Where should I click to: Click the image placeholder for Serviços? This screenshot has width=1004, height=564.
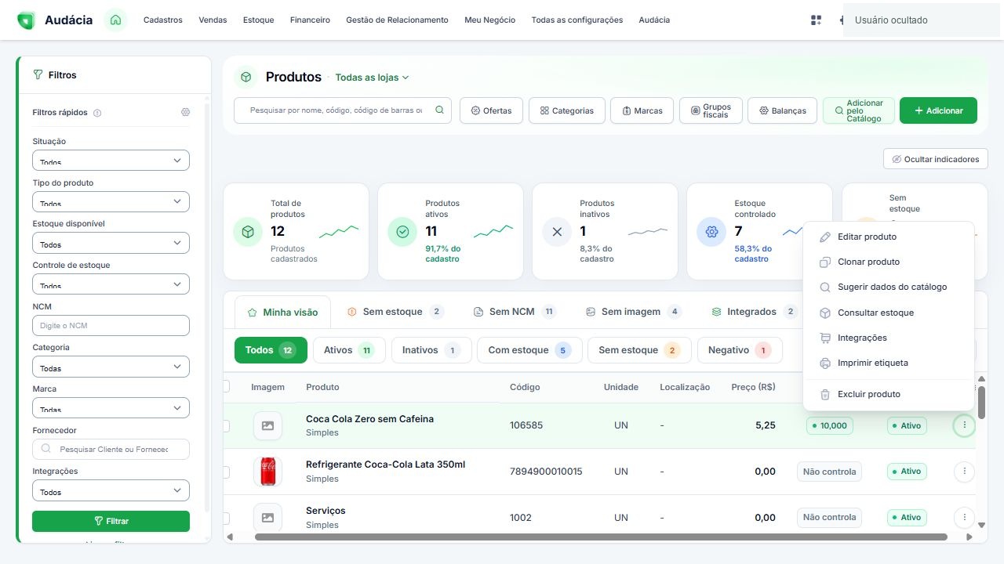click(x=267, y=517)
